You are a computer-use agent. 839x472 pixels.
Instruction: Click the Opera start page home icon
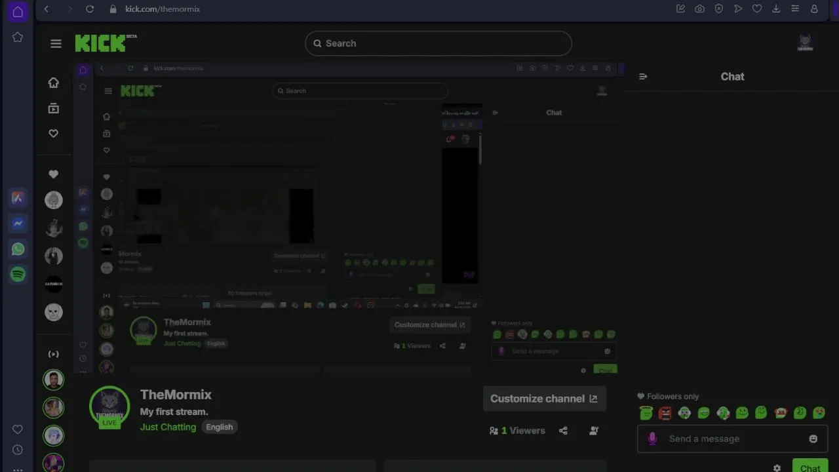18,11
